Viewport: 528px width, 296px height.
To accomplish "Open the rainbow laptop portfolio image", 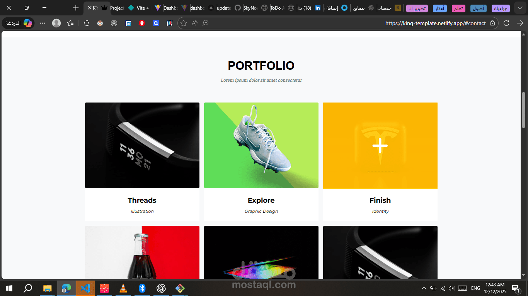I will (x=261, y=252).
